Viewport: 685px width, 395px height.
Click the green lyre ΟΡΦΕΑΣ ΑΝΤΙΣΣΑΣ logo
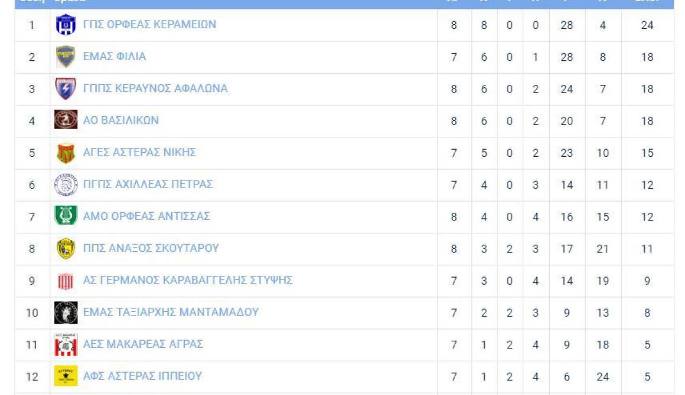click(66, 215)
